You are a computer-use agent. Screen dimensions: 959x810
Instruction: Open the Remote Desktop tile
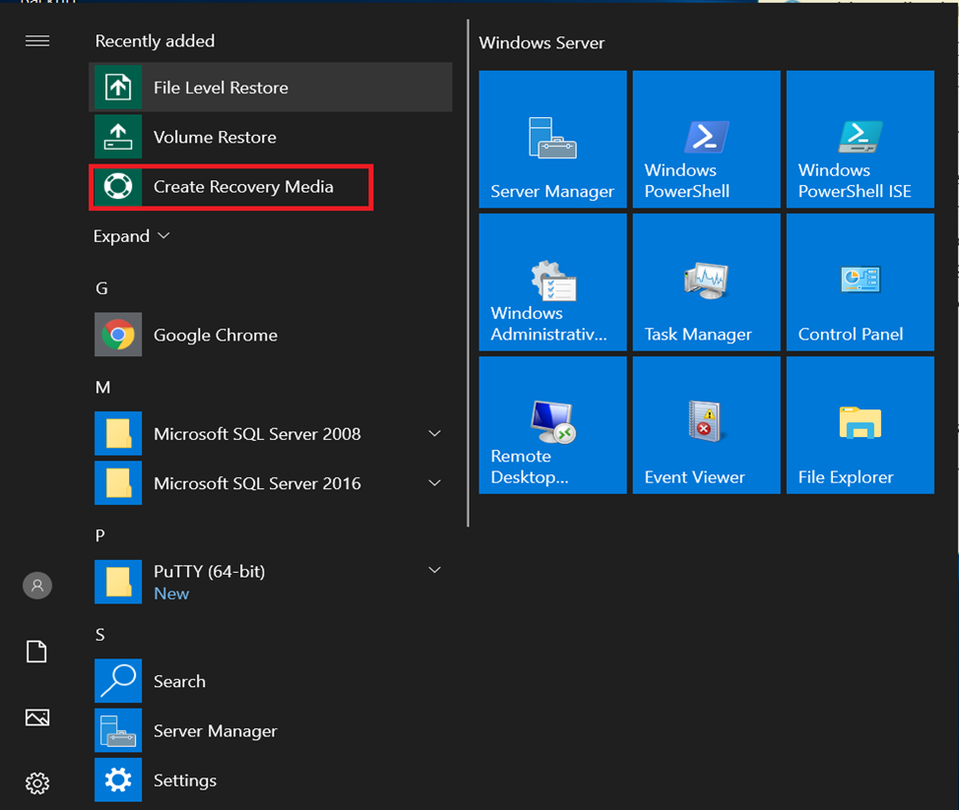point(552,425)
